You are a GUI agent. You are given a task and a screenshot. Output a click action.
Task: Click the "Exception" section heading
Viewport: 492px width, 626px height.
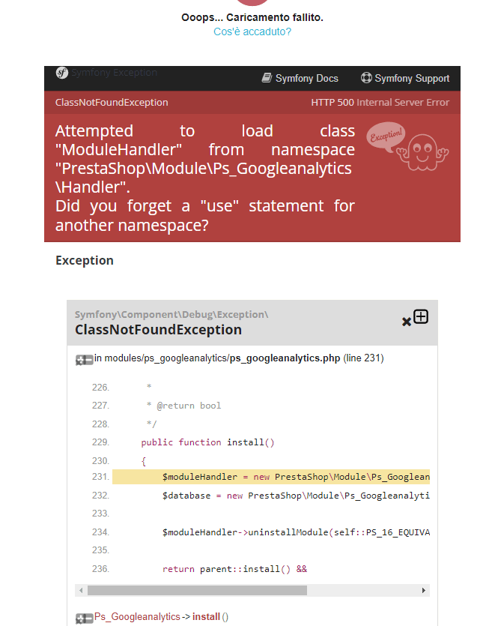pos(85,260)
